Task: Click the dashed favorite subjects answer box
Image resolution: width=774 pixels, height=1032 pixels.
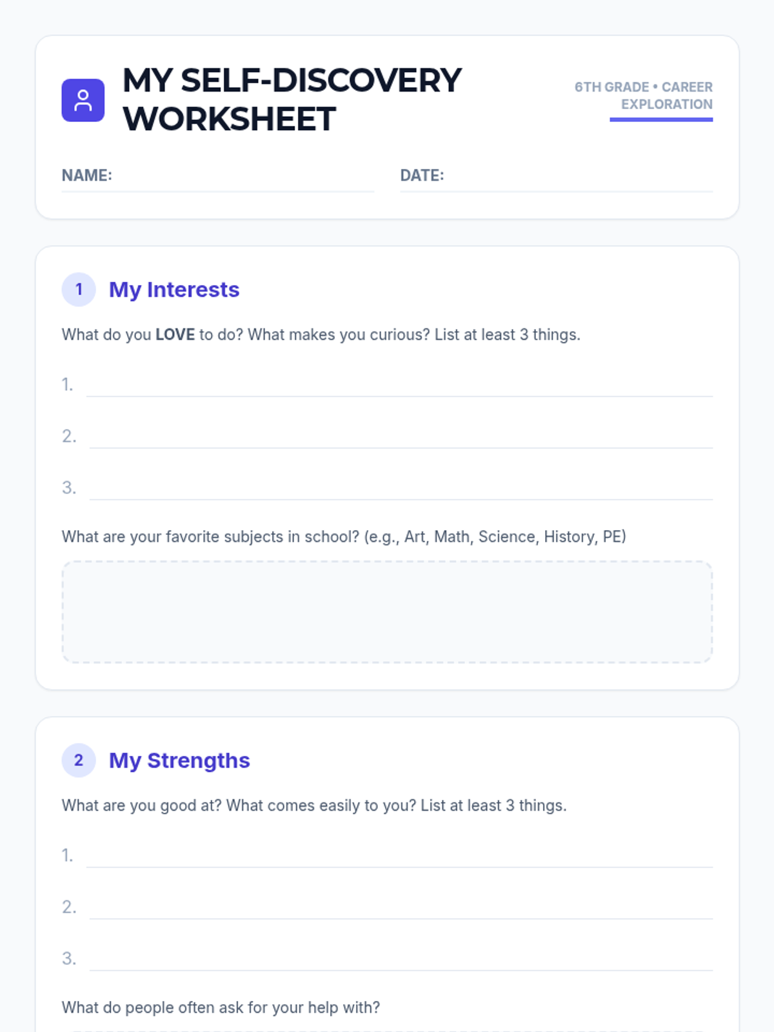Action: (x=387, y=611)
